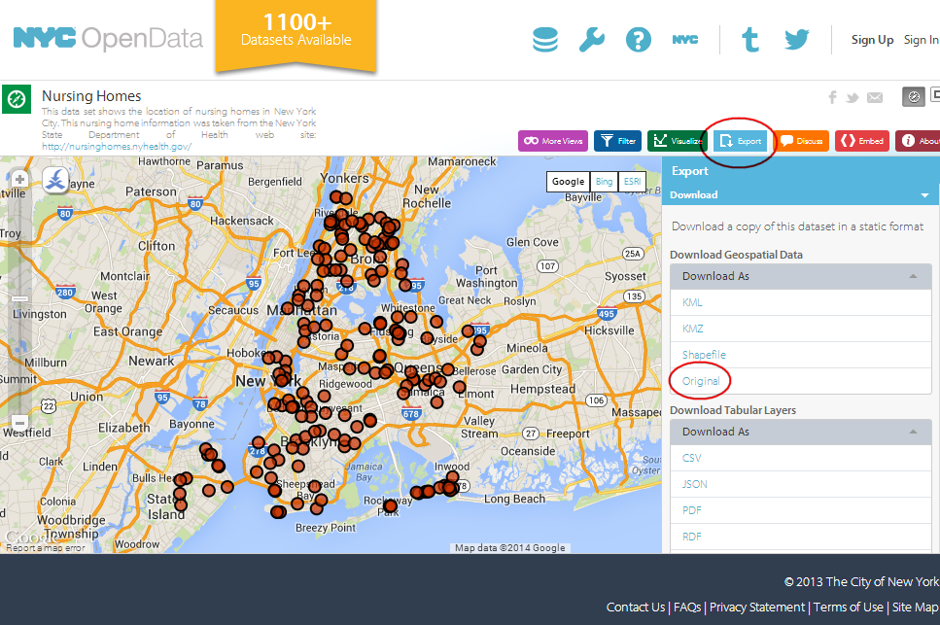Download dataset as KML
The height and width of the screenshot is (625, 940).
coord(692,302)
